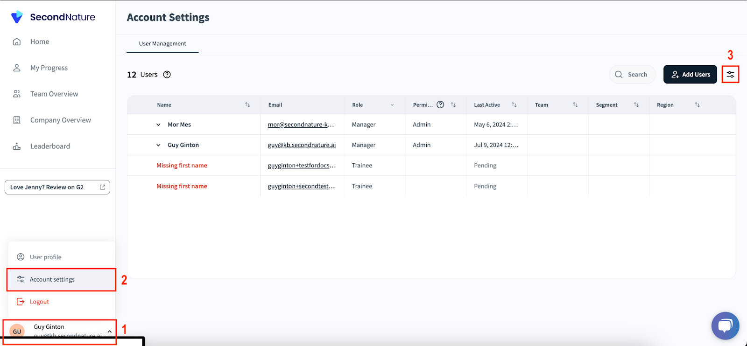The width and height of the screenshot is (747, 346).
Task: Expand the Mor Mes user row
Action: coord(158,125)
